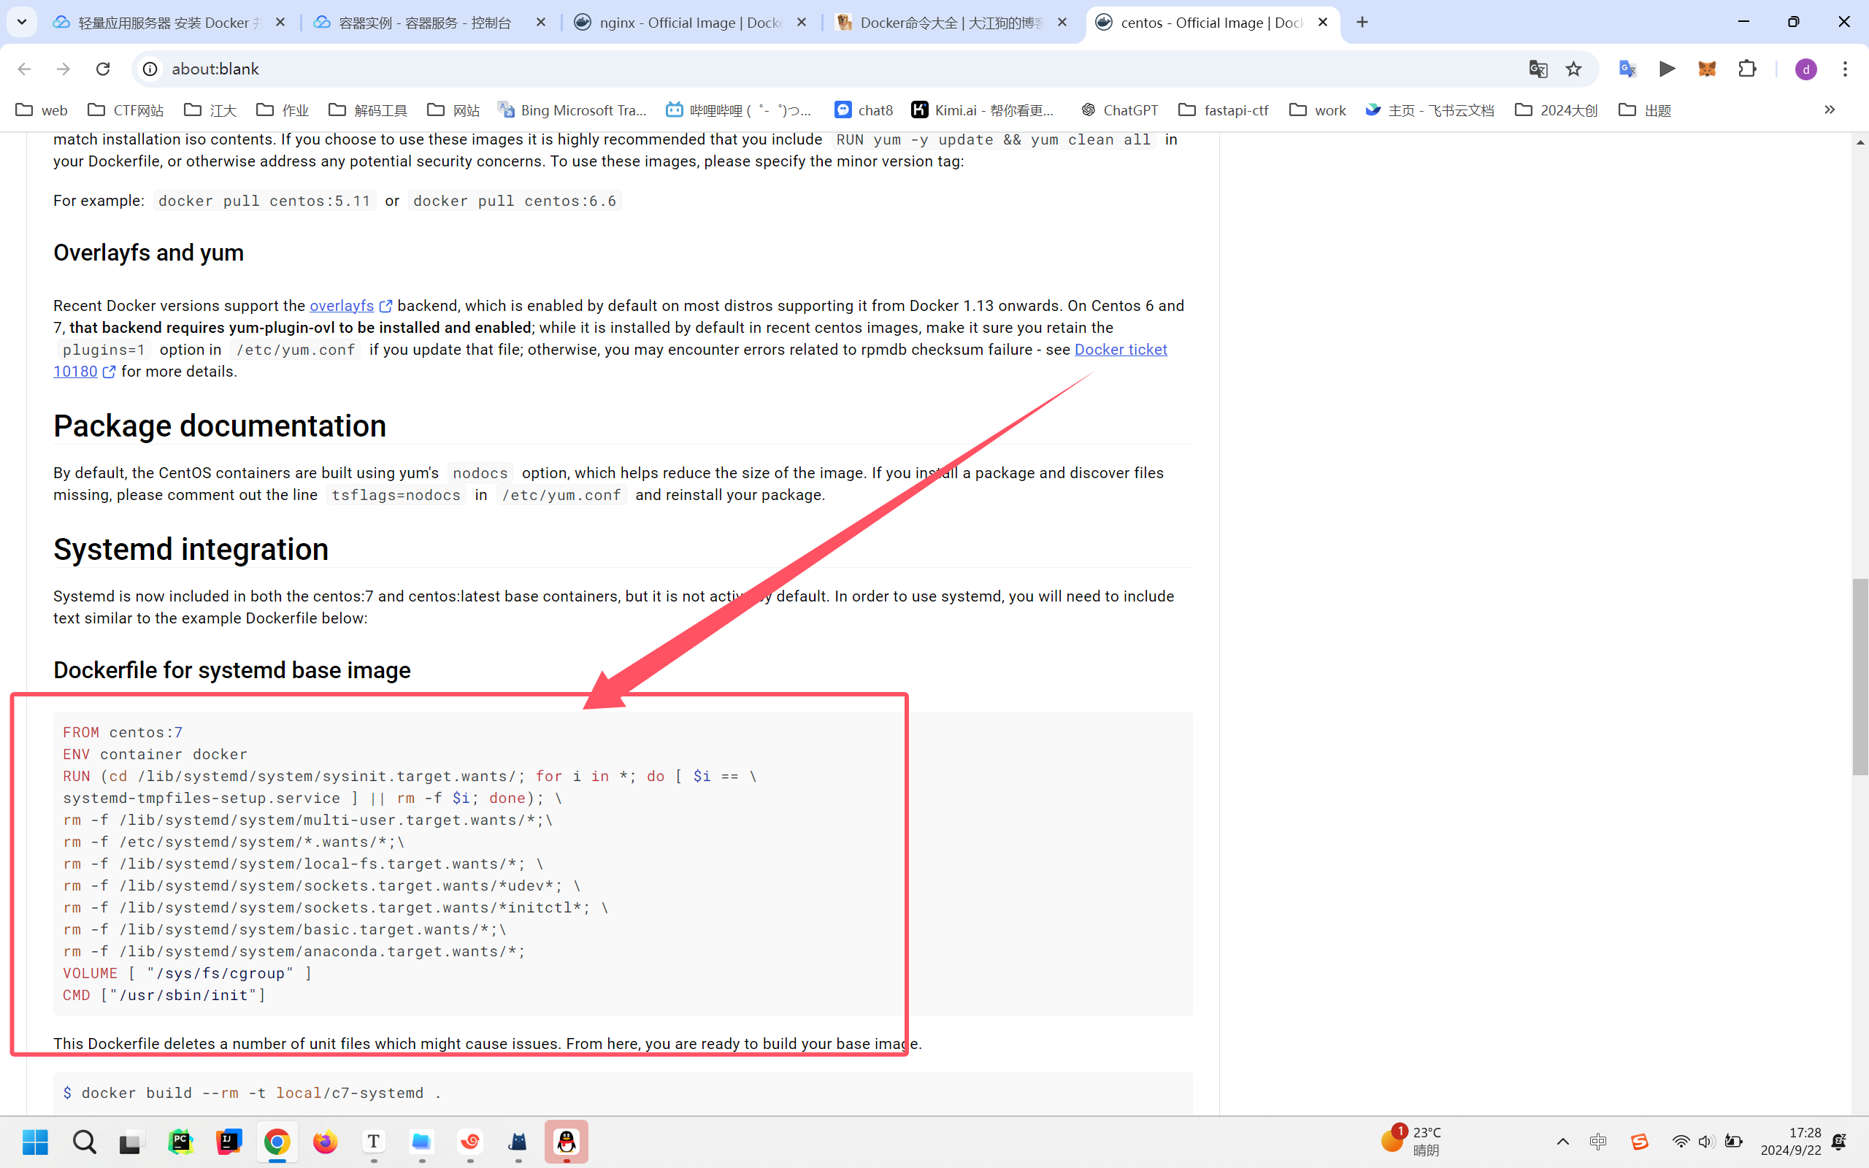View site information icon
Screen dimensions: 1869x1168
150,69
